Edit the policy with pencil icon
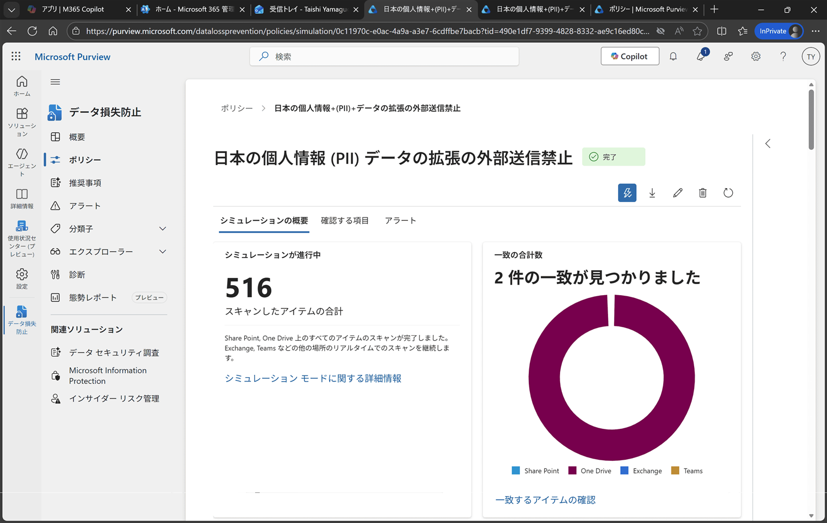The image size is (827, 523). coord(678,193)
